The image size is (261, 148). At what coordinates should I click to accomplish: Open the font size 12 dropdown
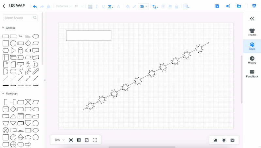pyautogui.click(x=79, y=6)
